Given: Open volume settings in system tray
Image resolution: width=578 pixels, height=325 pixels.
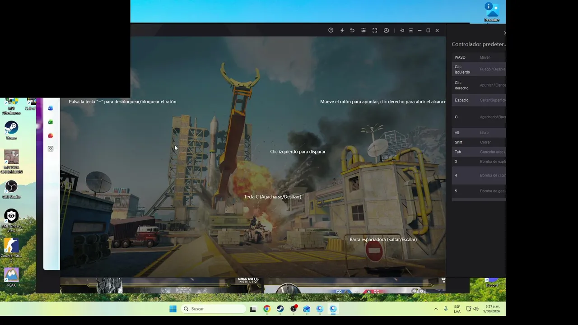Looking at the screenshot, I should click(x=476, y=309).
